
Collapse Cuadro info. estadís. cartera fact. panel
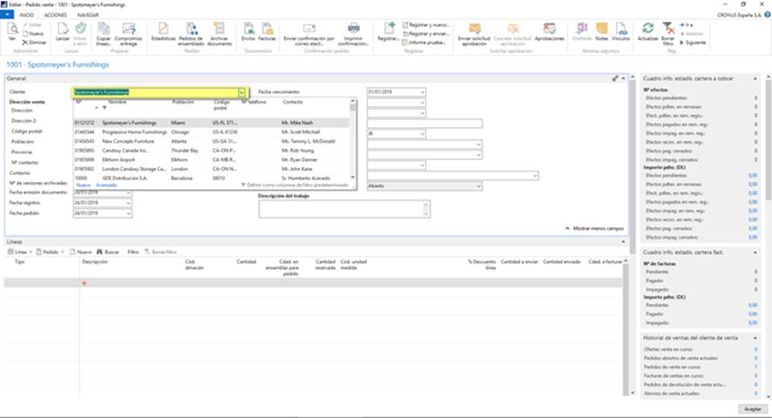coord(755,252)
